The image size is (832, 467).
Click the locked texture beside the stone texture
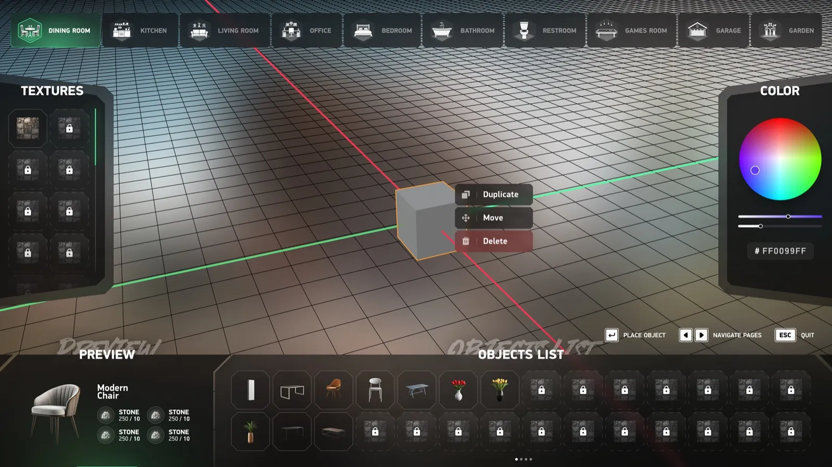point(69,128)
